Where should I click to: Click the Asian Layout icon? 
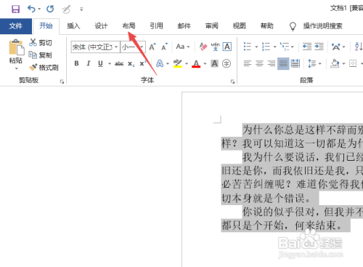336,47
